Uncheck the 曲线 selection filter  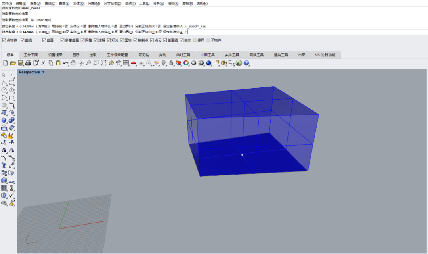pyautogui.click(x=23, y=40)
